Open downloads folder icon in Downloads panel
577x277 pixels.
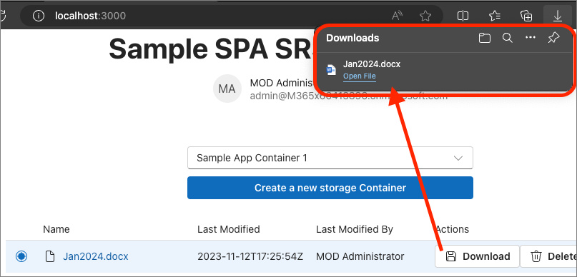(x=485, y=38)
